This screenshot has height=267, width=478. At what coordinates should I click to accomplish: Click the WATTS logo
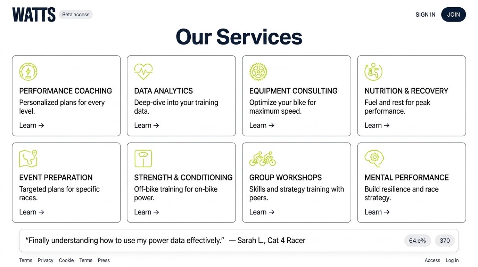coord(34,15)
